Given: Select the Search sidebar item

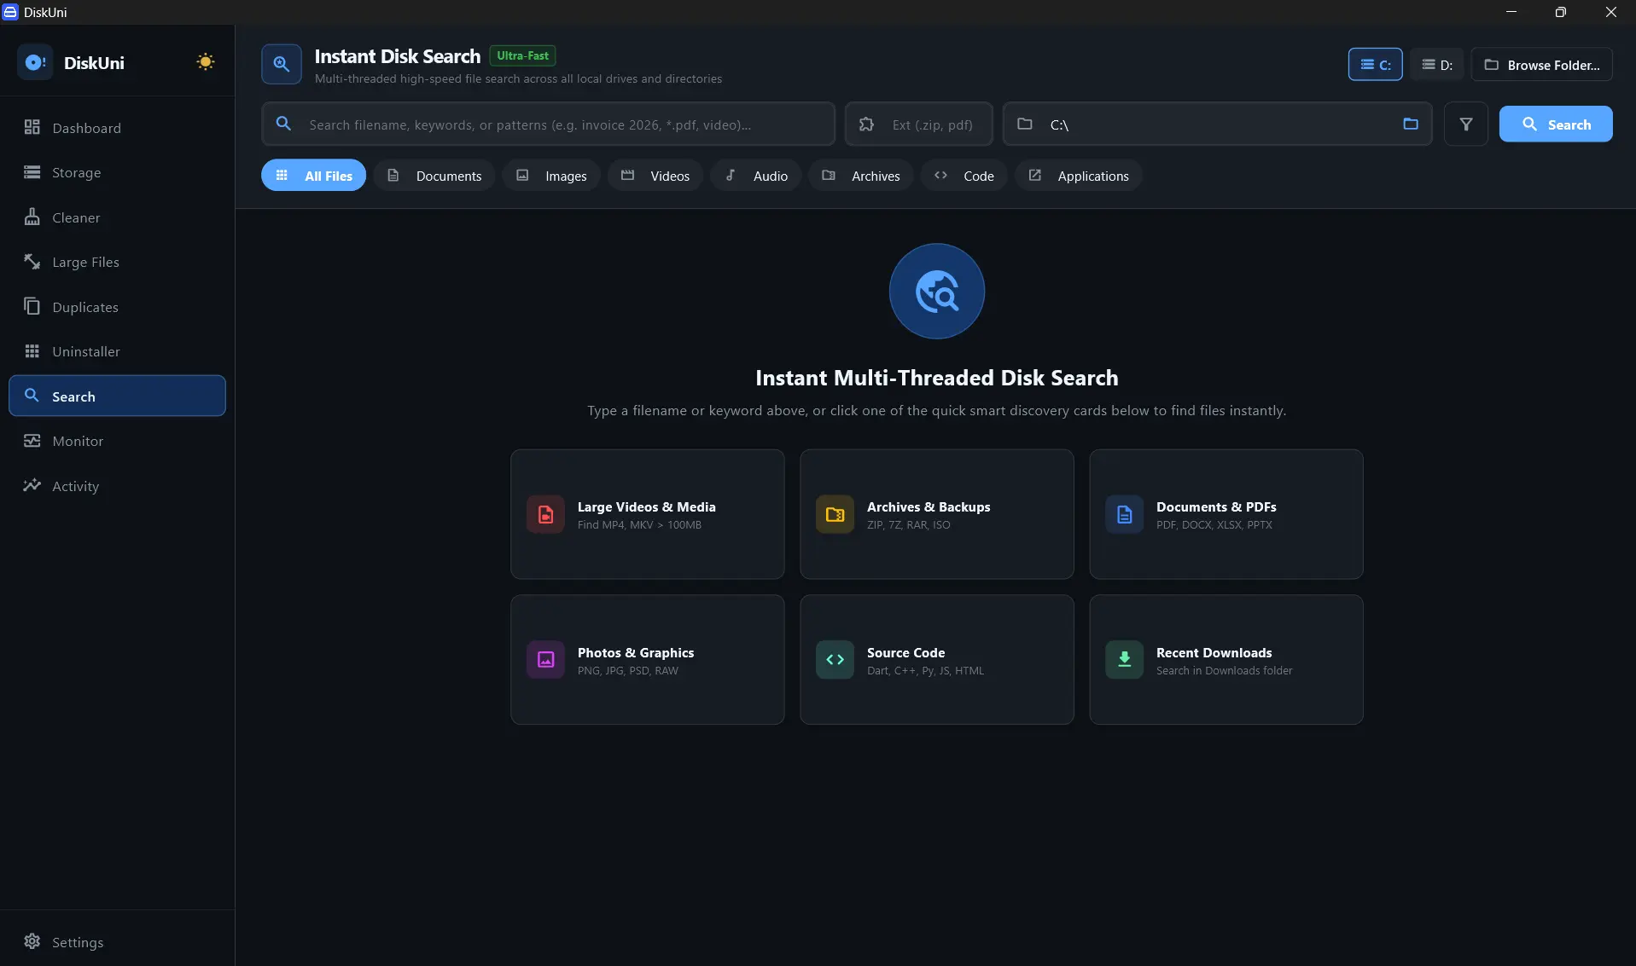Looking at the screenshot, I should coord(117,396).
